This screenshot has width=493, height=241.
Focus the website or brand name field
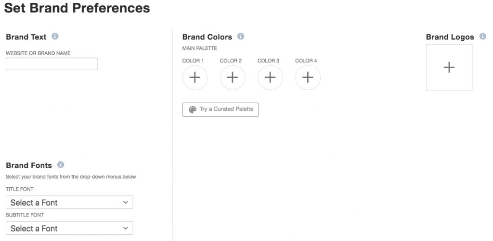tap(52, 64)
